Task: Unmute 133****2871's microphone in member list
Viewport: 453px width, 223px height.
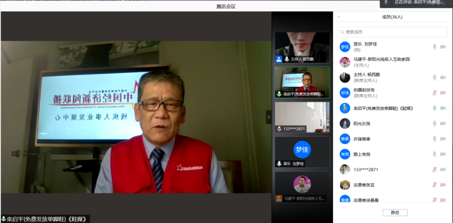Action: [435, 170]
